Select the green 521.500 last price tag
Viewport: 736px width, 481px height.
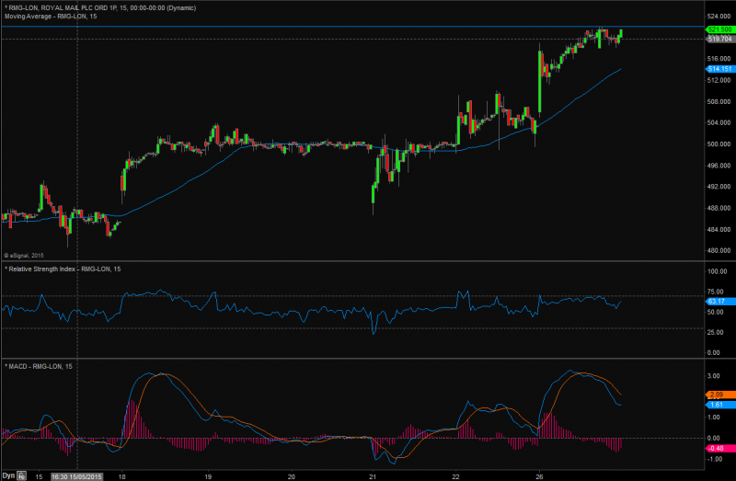(719, 30)
